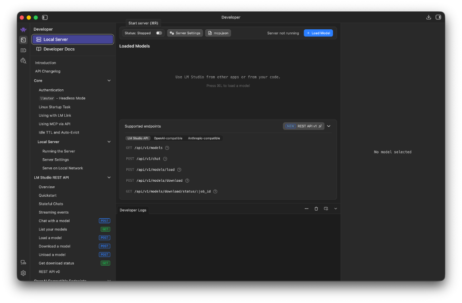Open the Quickstart page
Viewport: 462px width, 303px height.
[47, 196]
